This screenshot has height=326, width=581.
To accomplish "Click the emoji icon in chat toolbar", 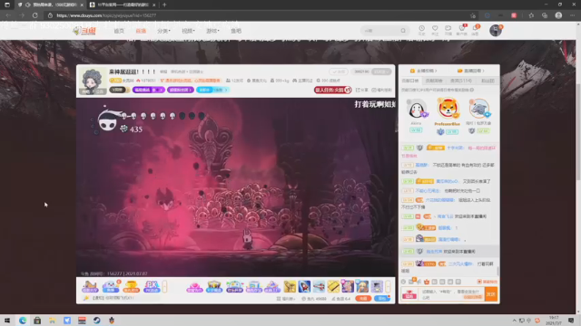I will [403, 282].
